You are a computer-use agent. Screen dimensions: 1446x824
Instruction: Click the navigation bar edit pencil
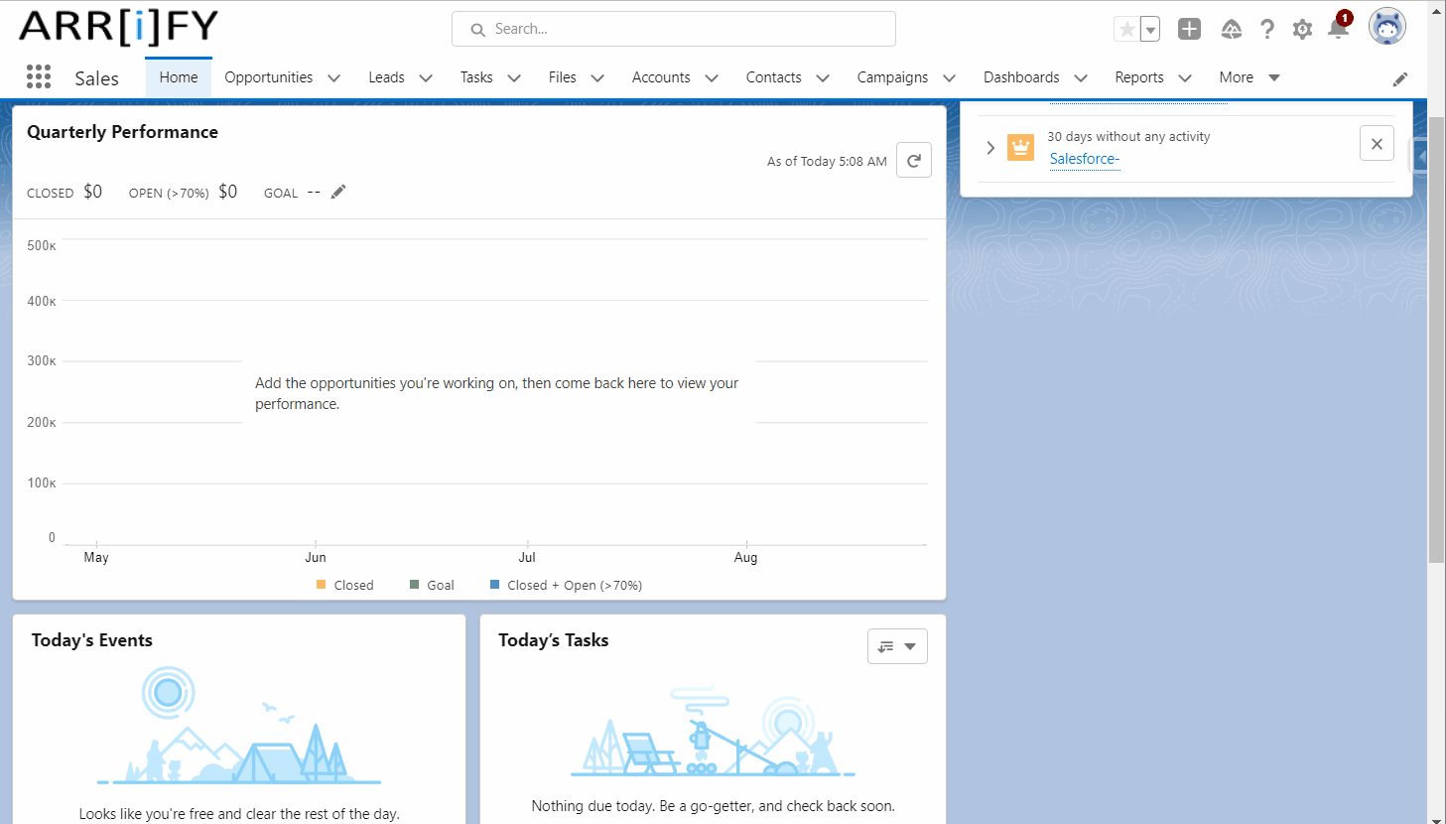click(1400, 79)
